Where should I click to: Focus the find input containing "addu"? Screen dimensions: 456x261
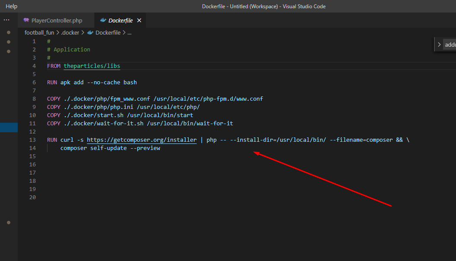click(450, 45)
